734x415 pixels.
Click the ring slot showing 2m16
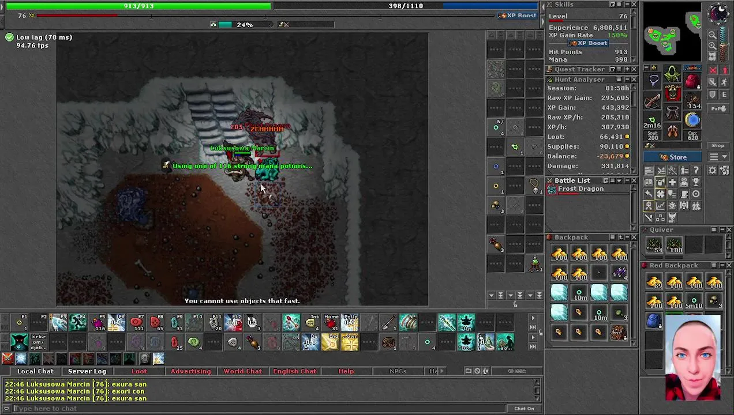(x=653, y=120)
